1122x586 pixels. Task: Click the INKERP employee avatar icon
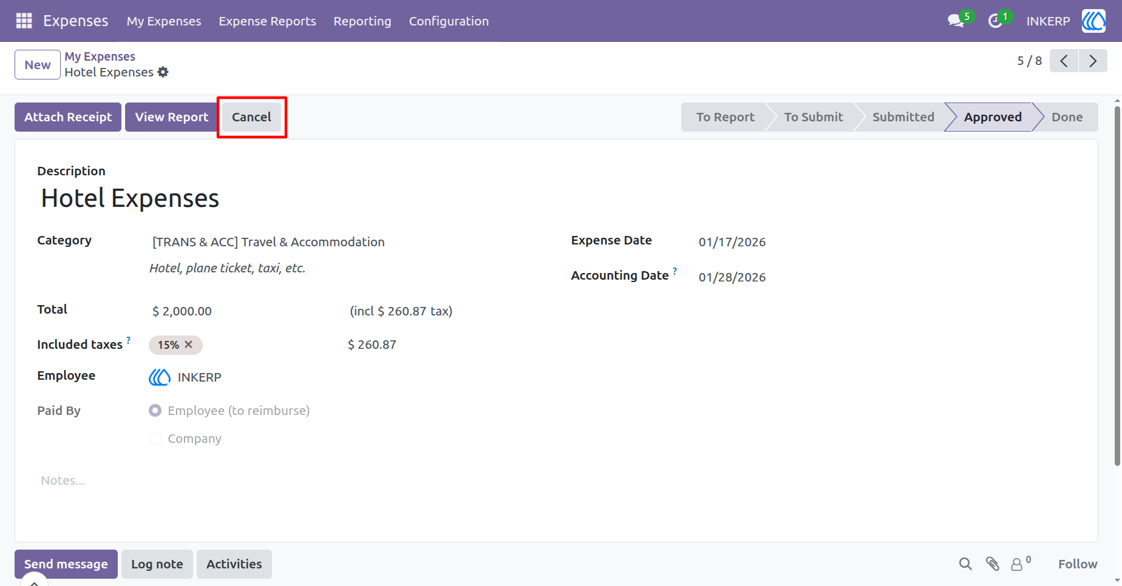click(160, 377)
